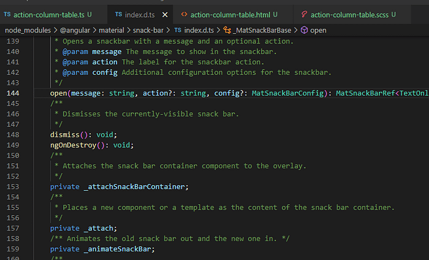The width and height of the screenshot is (429, 260).
Task: Click 'MatSnackBarRef' return type on line 144
Action: (x=365, y=93)
